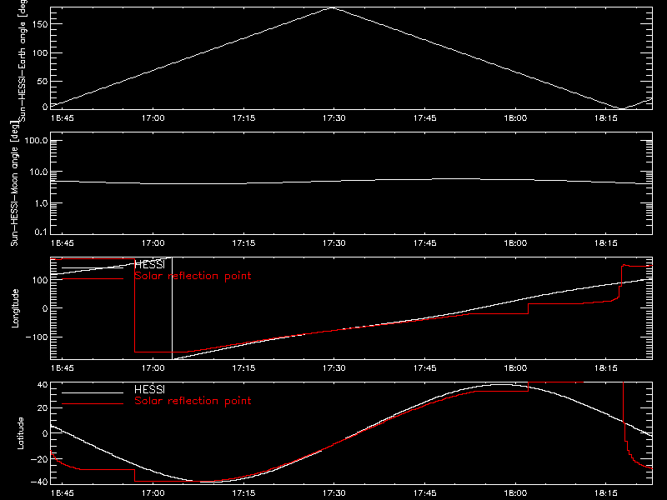Screen dimensions: 667x500
Task: Click red legend line sample in Latitude plot
Action: tap(93, 403)
